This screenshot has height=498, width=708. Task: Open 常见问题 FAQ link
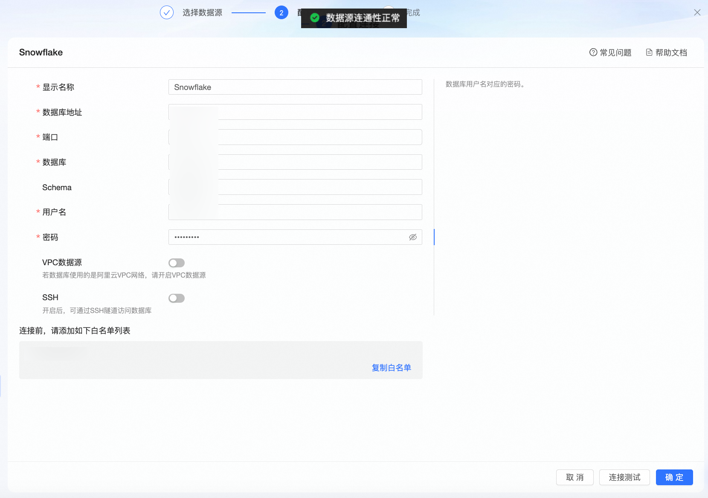pyautogui.click(x=610, y=52)
